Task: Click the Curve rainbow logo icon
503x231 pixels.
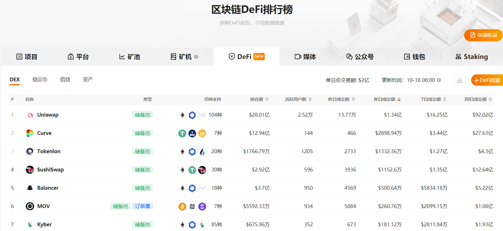Action: (30, 133)
